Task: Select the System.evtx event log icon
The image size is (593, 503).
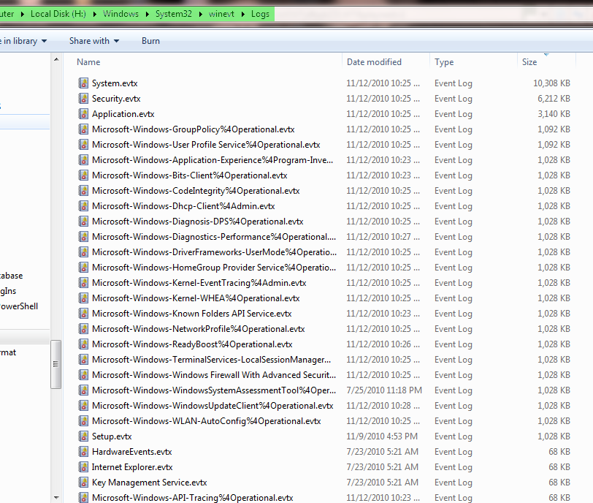Action: (82, 83)
